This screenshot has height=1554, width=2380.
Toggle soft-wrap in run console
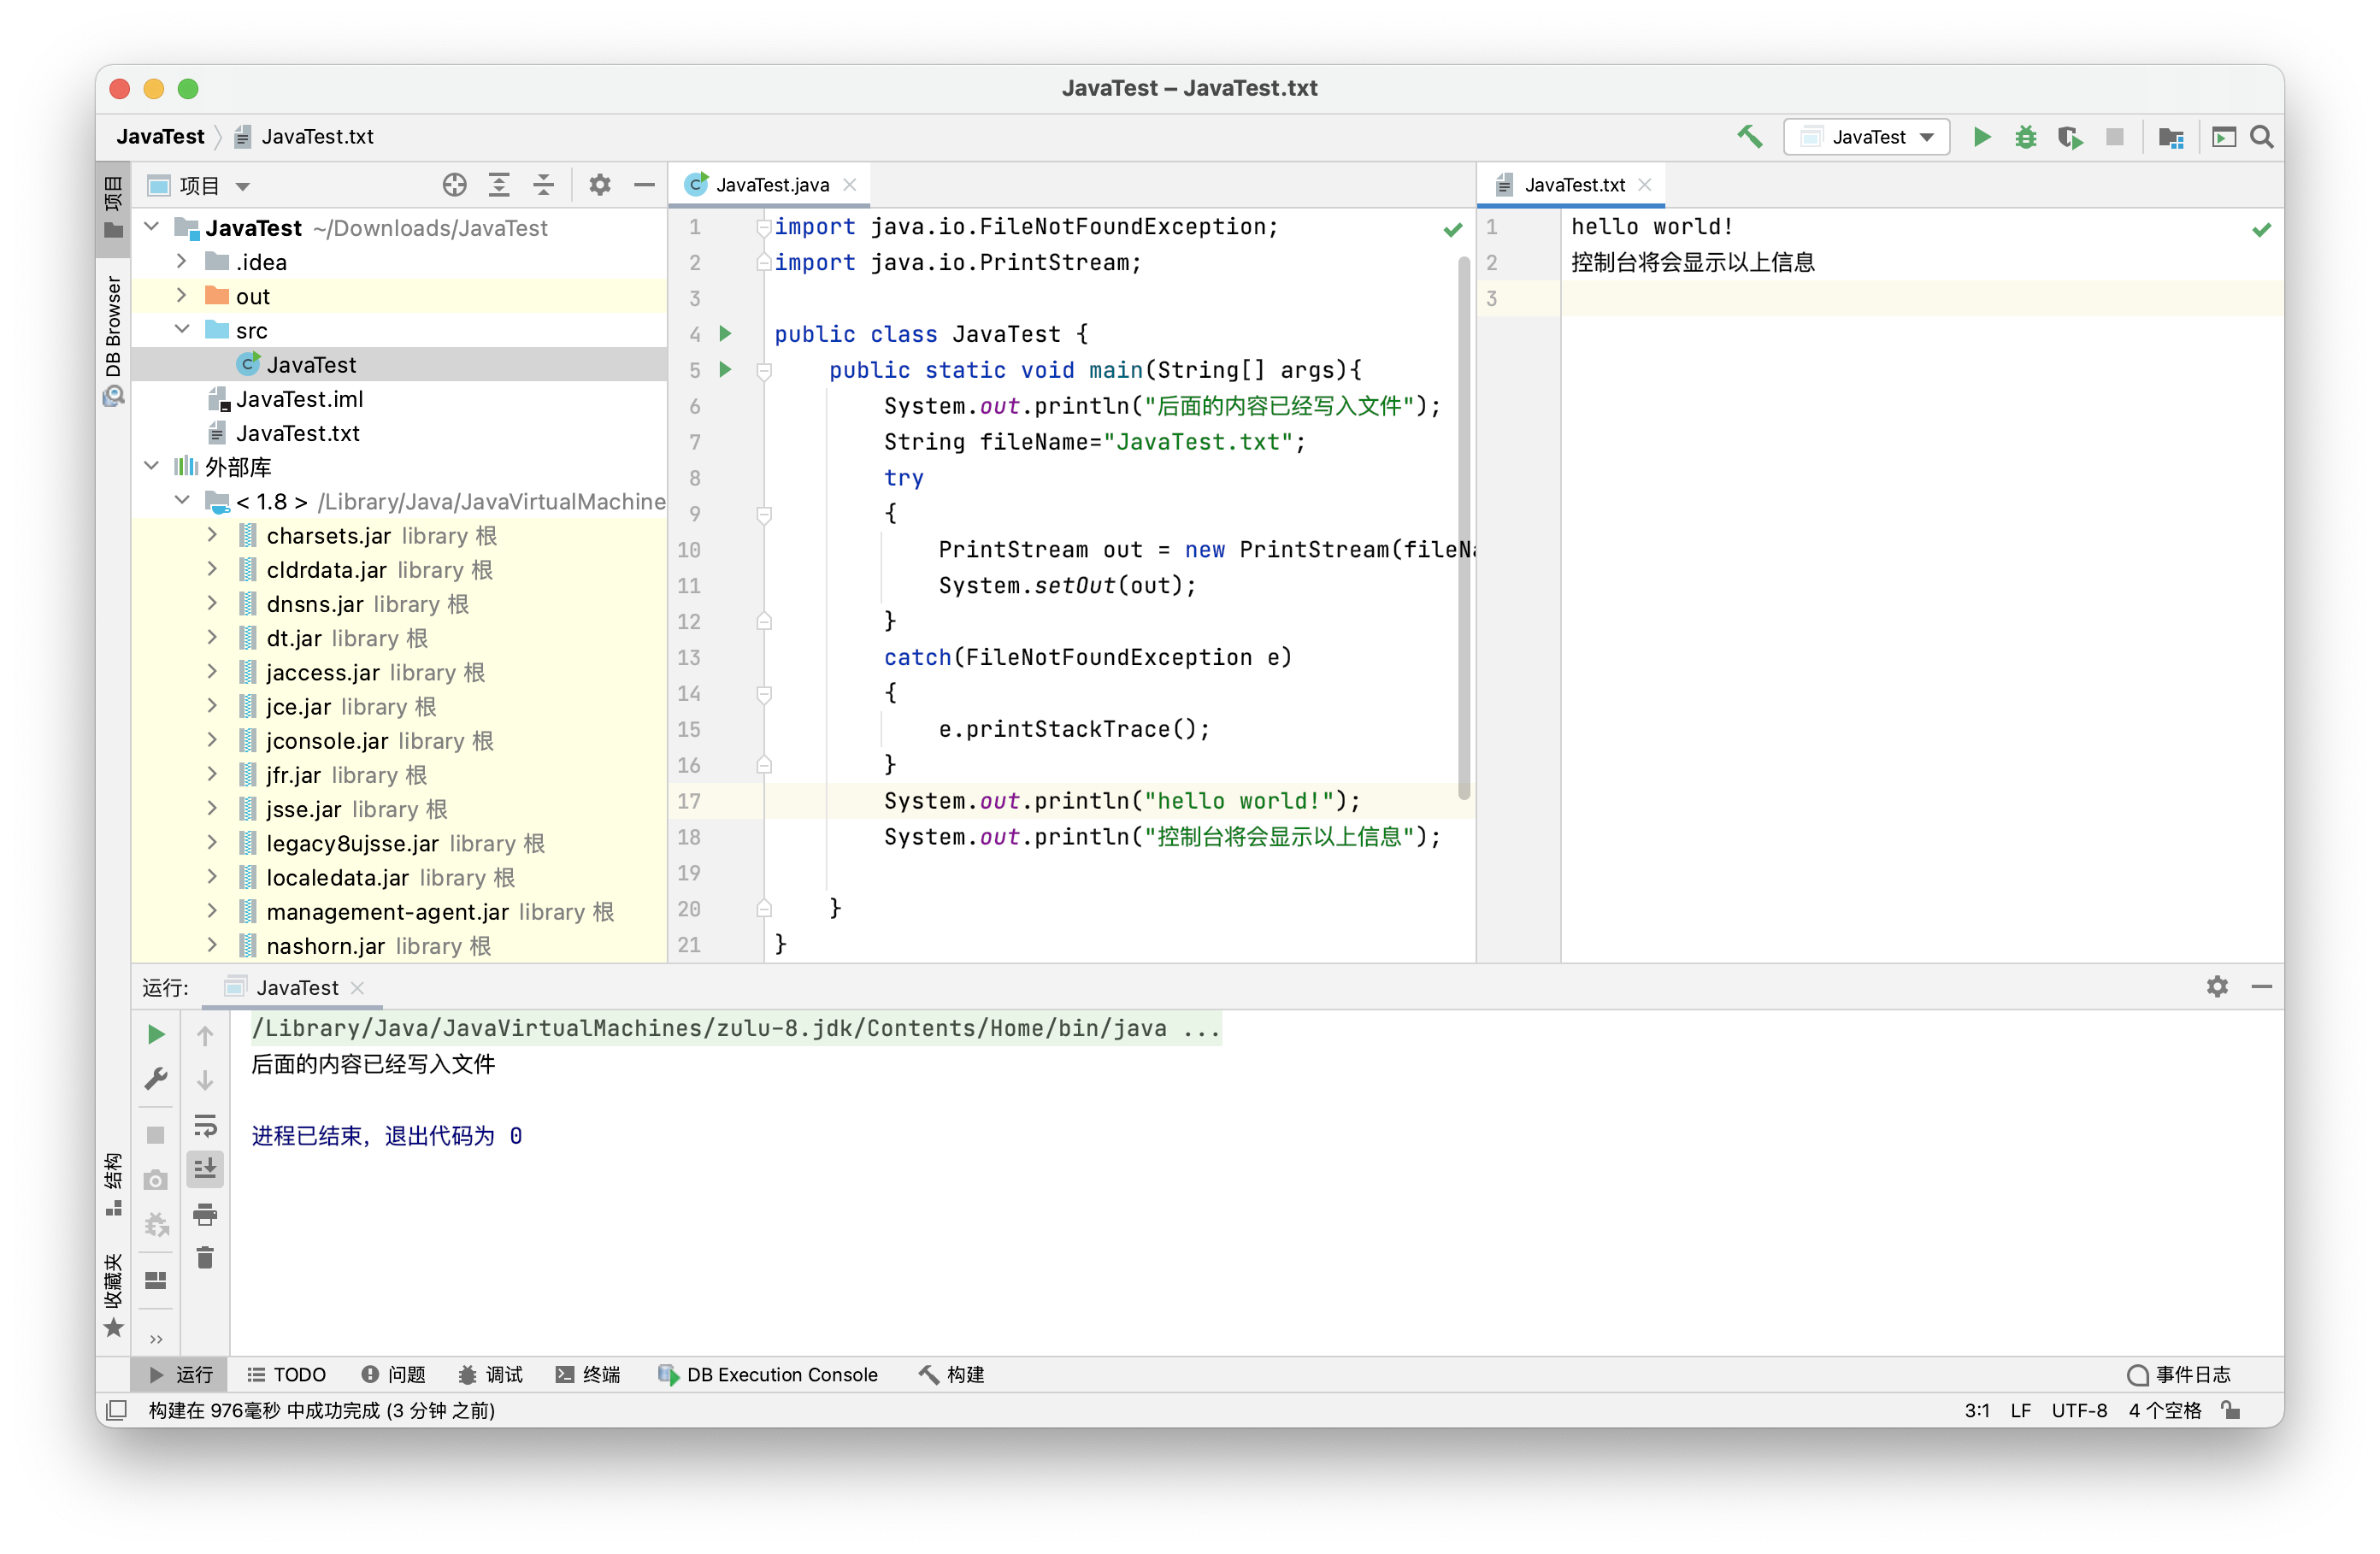[x=205, y=1125]
